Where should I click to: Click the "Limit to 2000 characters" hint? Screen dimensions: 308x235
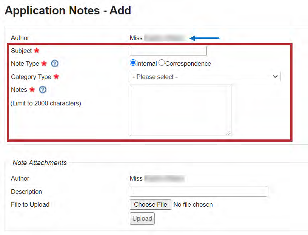46,103
